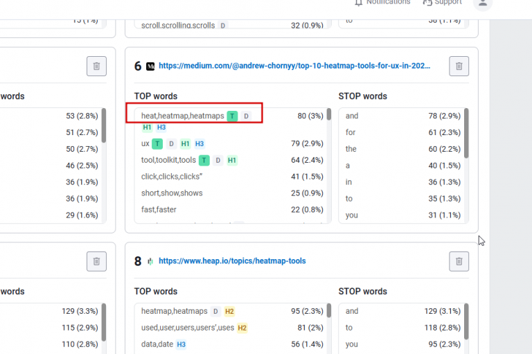Click the Heap favicon beside result 8

click(x=150, y=261)
